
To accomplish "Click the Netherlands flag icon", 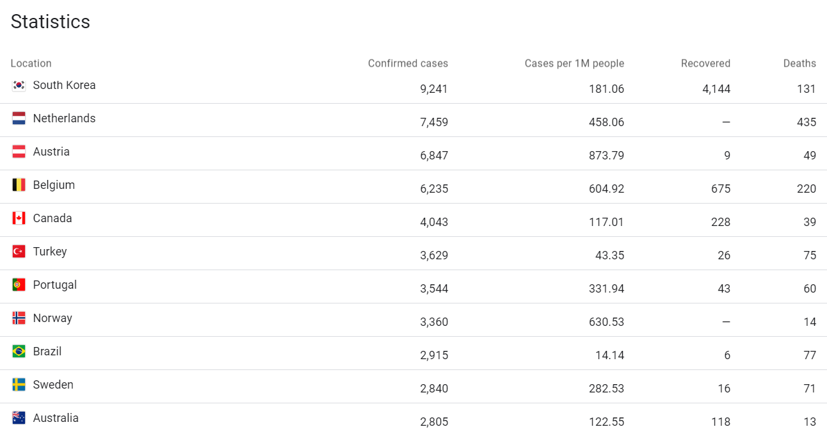I will tap(19, 118).
